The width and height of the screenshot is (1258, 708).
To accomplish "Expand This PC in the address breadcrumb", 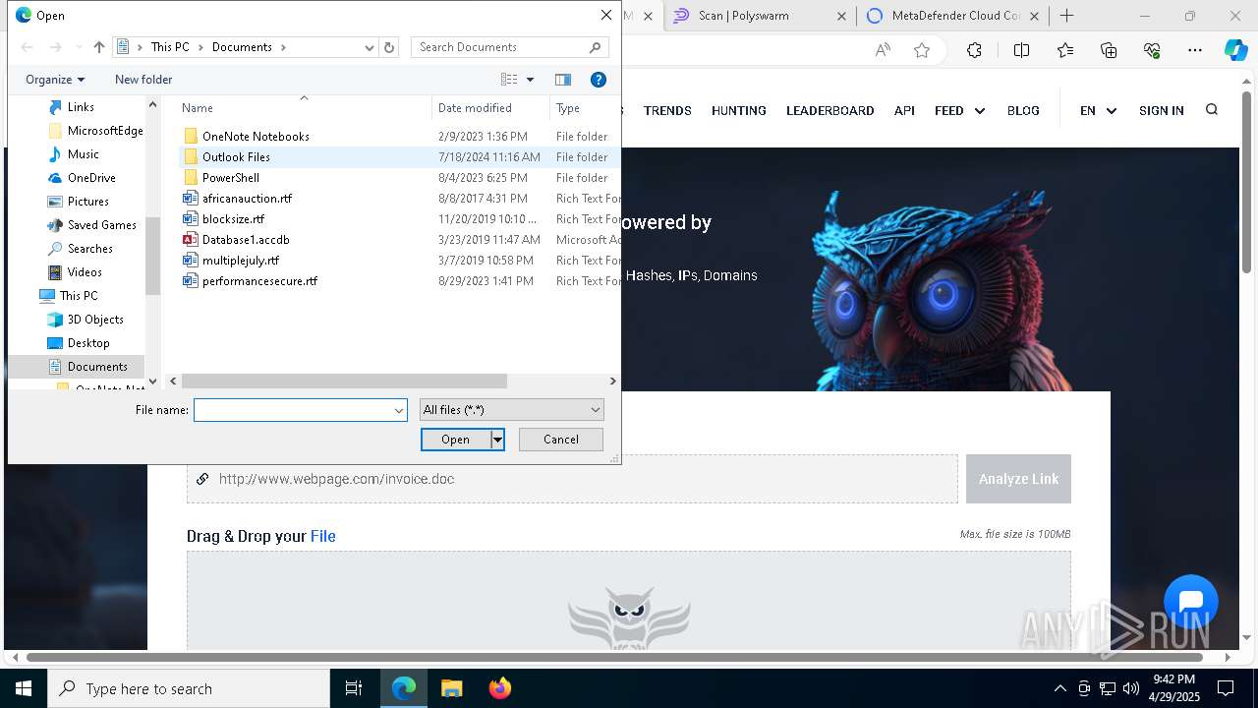I will [200, 47].
